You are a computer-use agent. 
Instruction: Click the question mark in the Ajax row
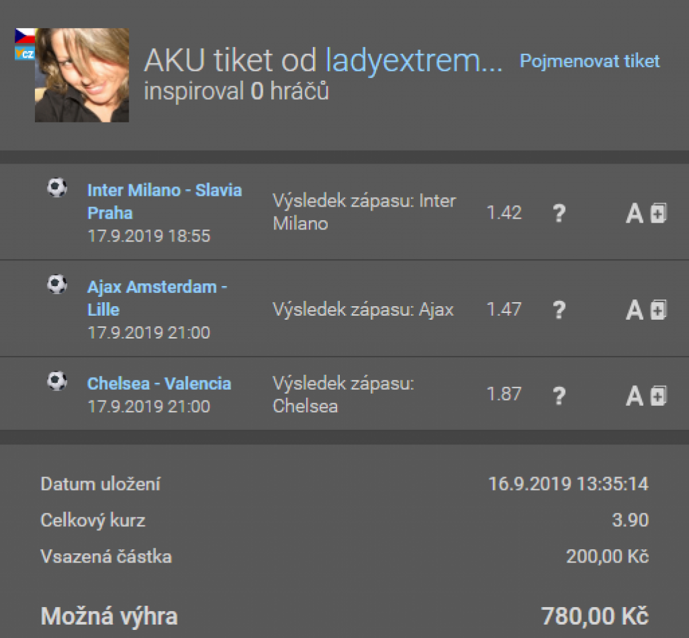coord(558,310)
